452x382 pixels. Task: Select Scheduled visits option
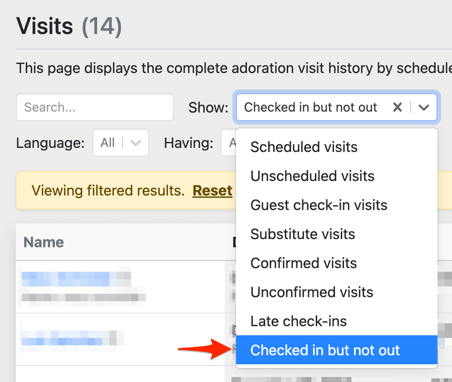[x=304, y=147]
